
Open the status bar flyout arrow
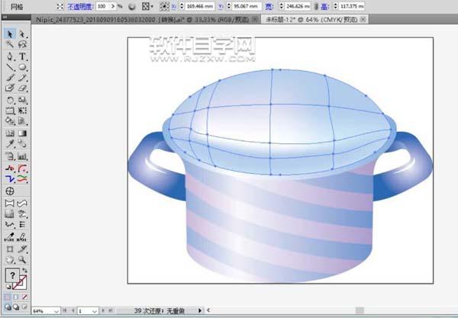[x=199, y=311]
